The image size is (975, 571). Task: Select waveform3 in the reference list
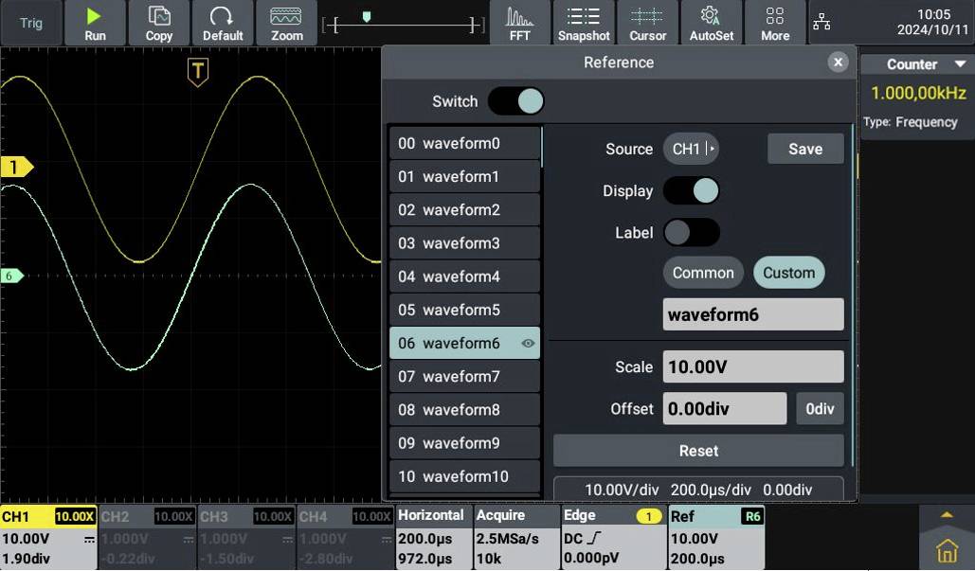pos(463,242)
